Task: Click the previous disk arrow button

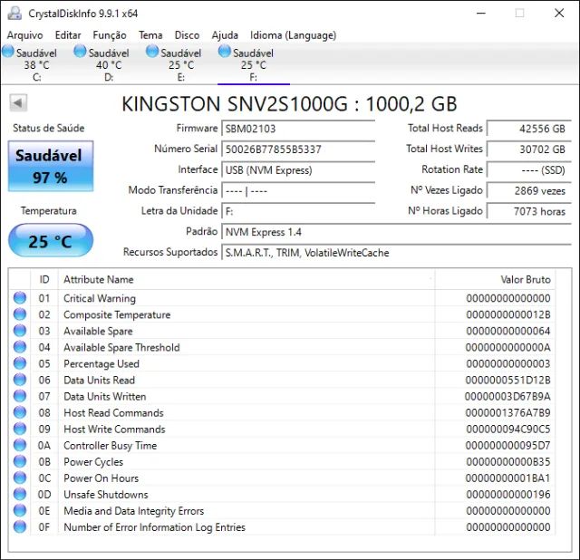Action: [x=18, y=102]
